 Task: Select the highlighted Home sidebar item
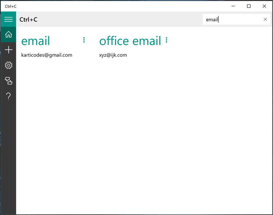point(8,34)
